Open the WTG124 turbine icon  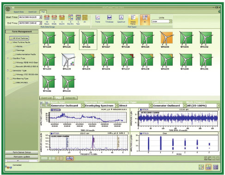click(x=49, y=39)
